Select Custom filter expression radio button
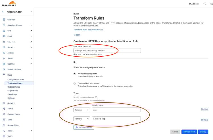 [75, 83]
